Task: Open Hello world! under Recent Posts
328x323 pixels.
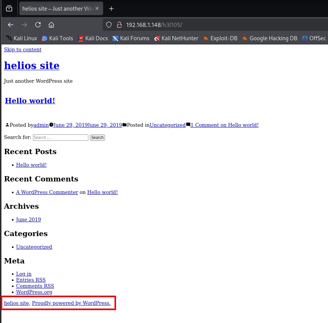Action: click(x=31, y=165)
